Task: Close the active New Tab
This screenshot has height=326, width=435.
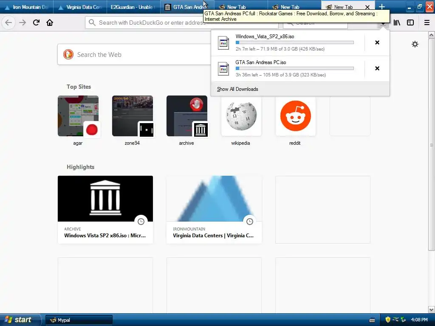Action: click(367, 7)
